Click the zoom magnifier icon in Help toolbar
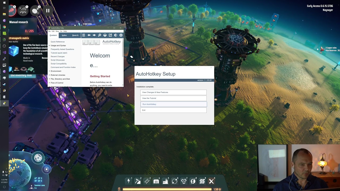The width and height of the screenshot is (340, 191). click(x=100, y=35)
